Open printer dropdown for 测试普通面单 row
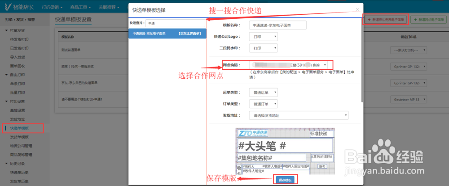The width and height of the screenshot is (449, 186). pyautogui.click(x=409, y=50)
